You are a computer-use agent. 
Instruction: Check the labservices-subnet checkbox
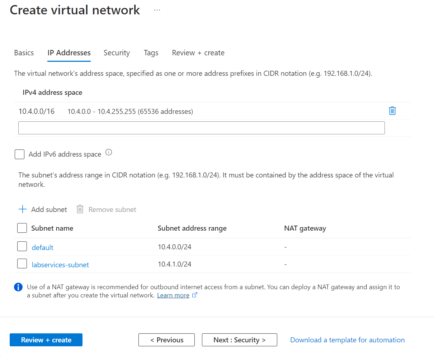(22, 263)
